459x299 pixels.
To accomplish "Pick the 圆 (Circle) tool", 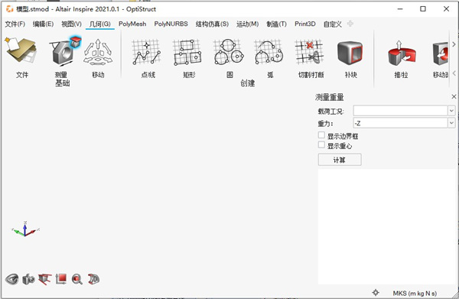I will click(x=229, y=52).
